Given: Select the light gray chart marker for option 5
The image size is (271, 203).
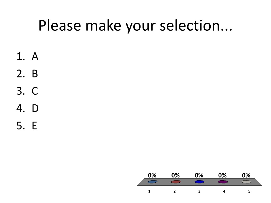Looking at the screenshot, I should 246,182.
